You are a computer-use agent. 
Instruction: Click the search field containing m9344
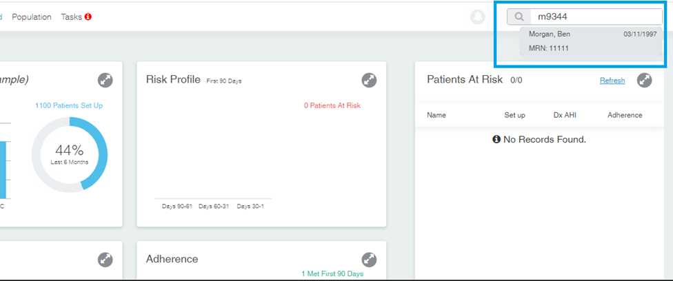point(596,17)
